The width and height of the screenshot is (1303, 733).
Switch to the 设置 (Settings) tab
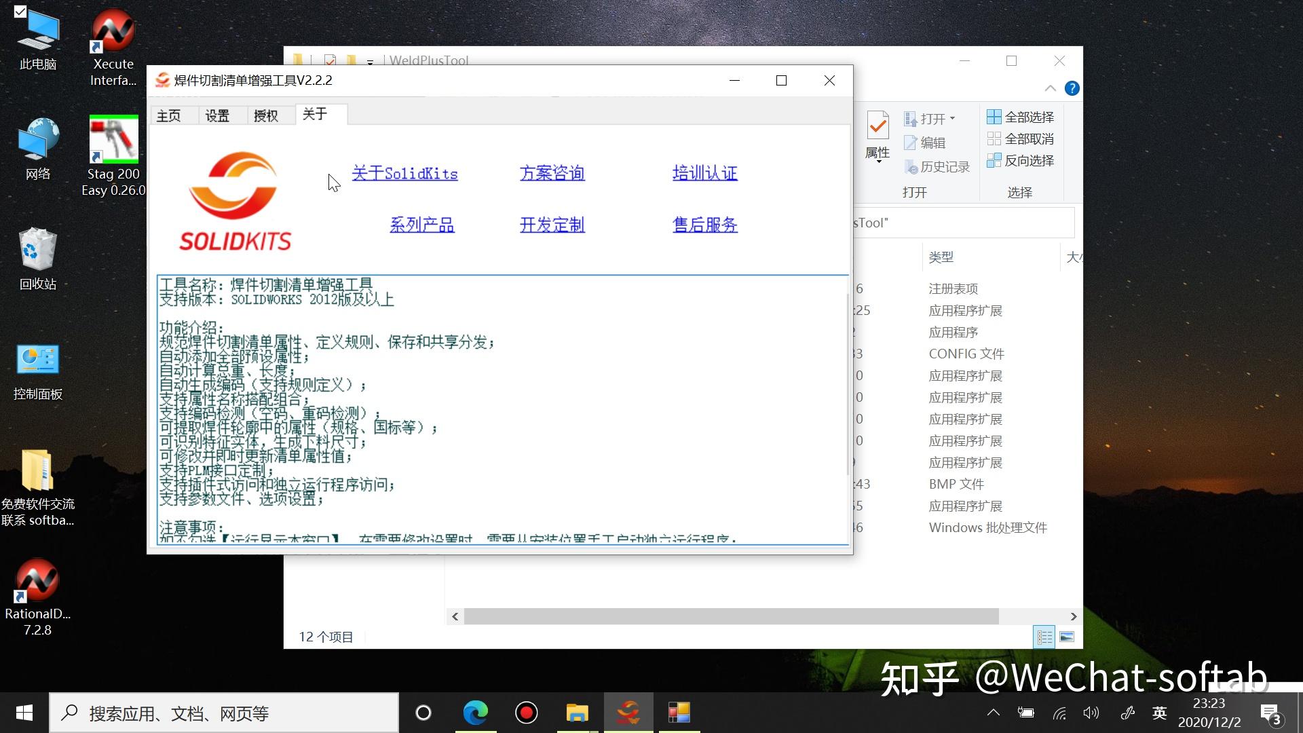click(218, 115)
